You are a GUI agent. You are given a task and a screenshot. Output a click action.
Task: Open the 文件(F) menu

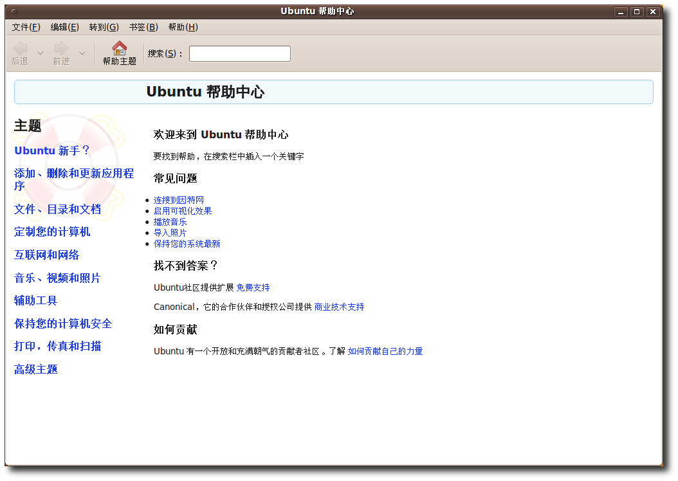[x=26, y=27]
